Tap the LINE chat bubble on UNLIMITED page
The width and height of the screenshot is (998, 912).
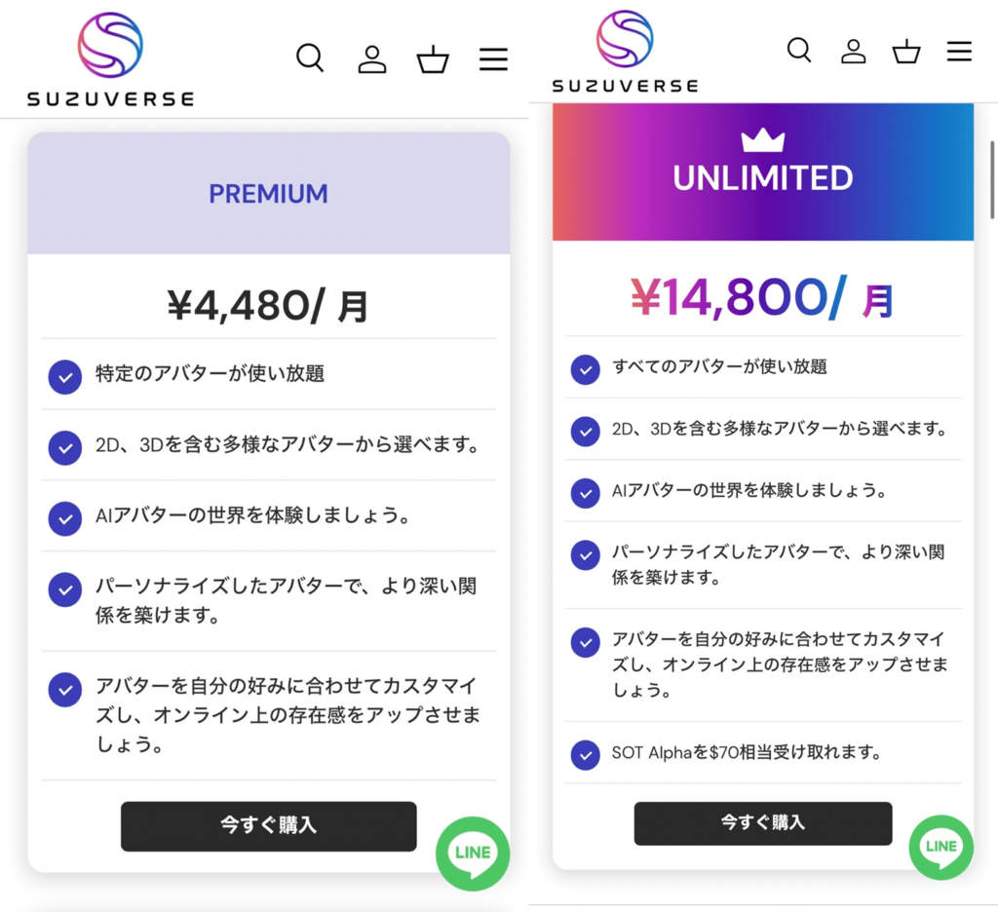coord(941,847)
